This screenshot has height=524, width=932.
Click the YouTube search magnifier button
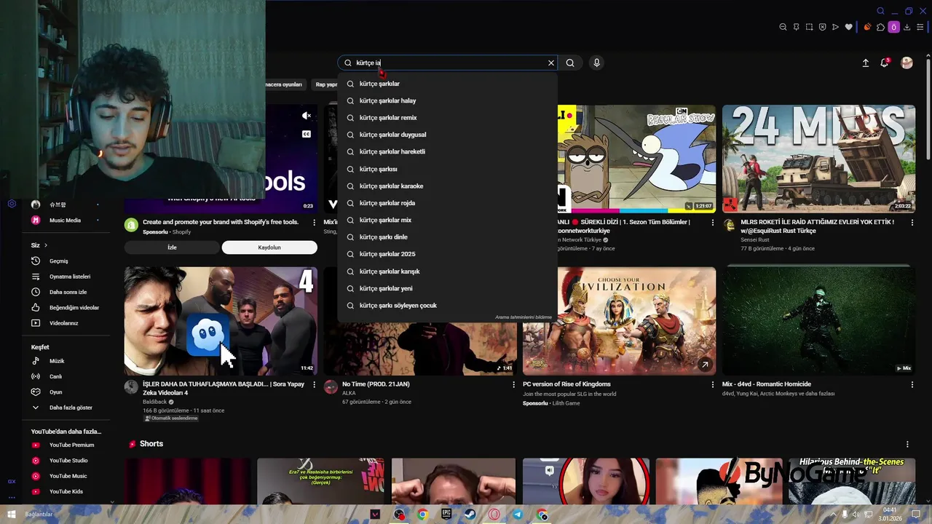point(570,63)
